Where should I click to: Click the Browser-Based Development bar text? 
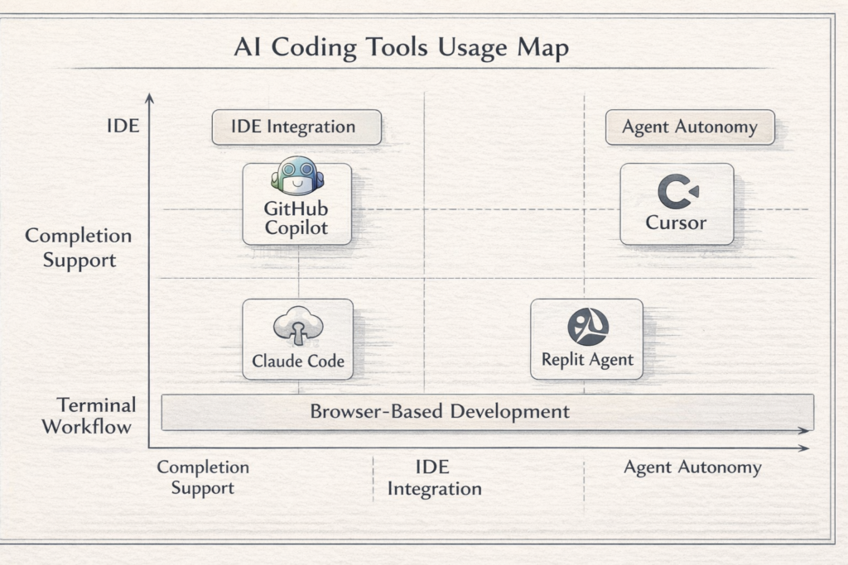[x=439, y=411]
